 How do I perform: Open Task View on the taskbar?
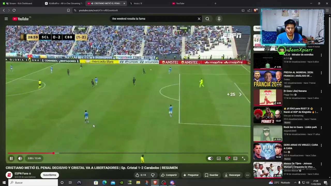70,183
